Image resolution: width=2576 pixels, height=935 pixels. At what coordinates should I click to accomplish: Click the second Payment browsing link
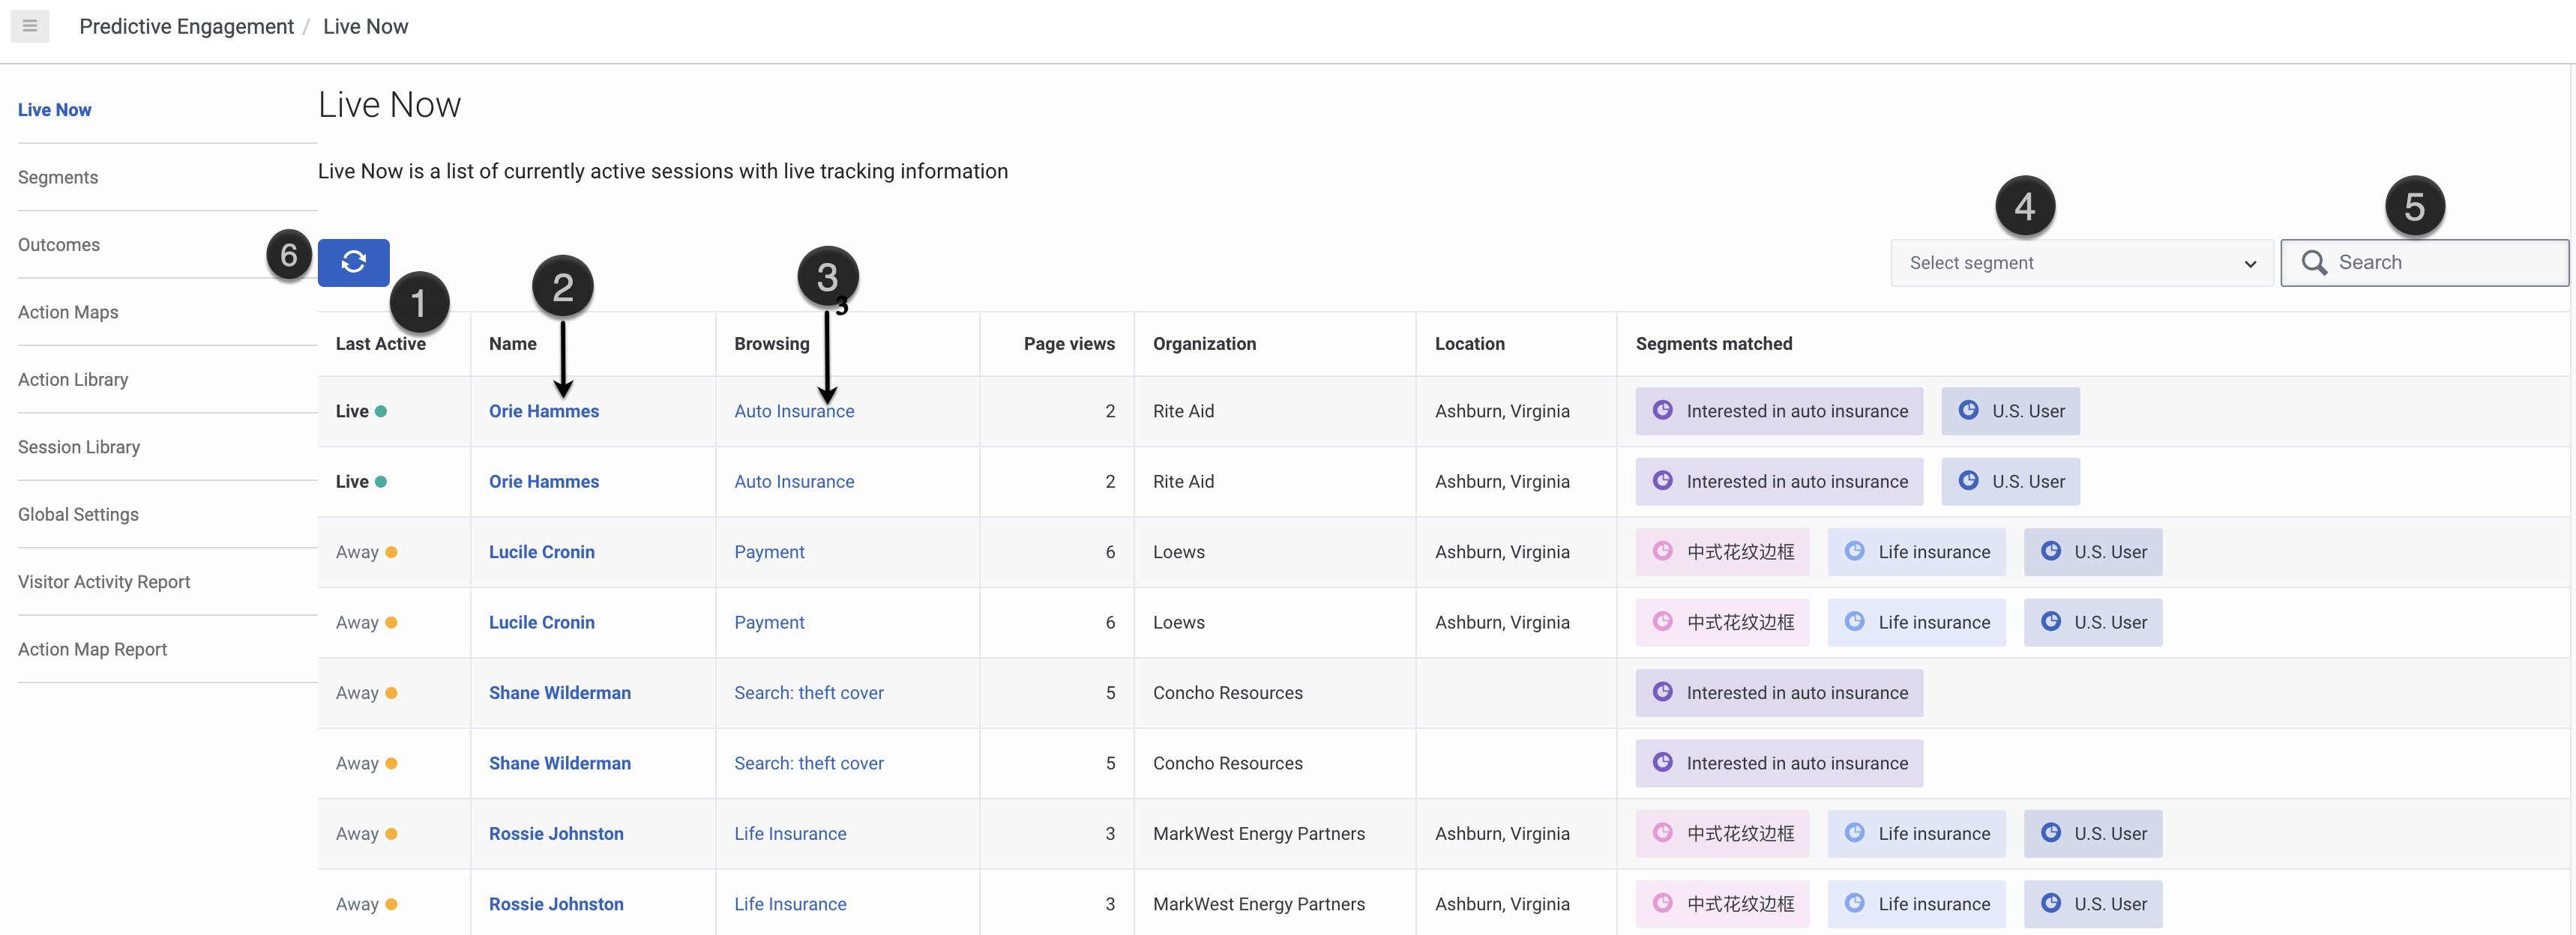coord(769,623)
